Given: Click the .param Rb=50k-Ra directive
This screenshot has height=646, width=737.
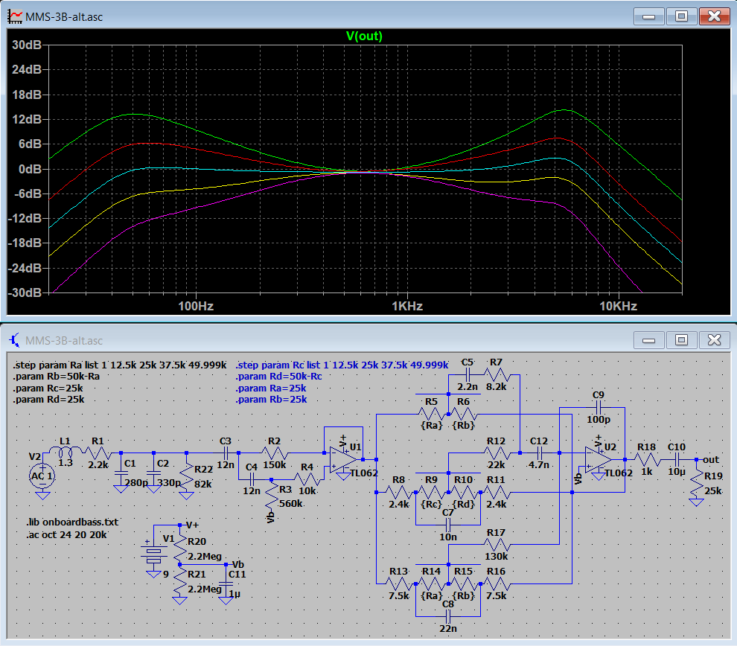Looking at the screenshot, I should 57,377.
